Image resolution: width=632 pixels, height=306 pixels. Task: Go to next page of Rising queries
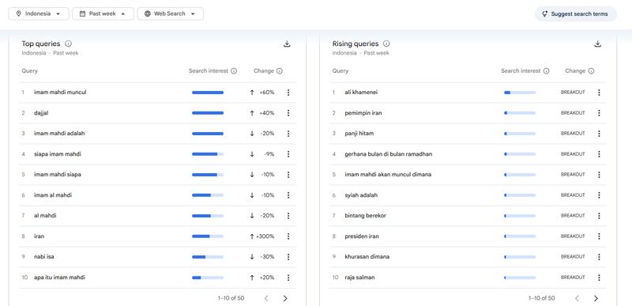596,298
